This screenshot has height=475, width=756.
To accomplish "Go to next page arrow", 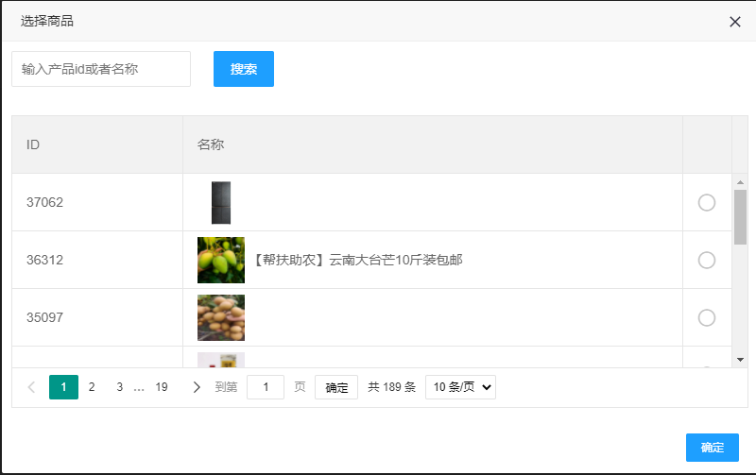I will tap(197, 387).
